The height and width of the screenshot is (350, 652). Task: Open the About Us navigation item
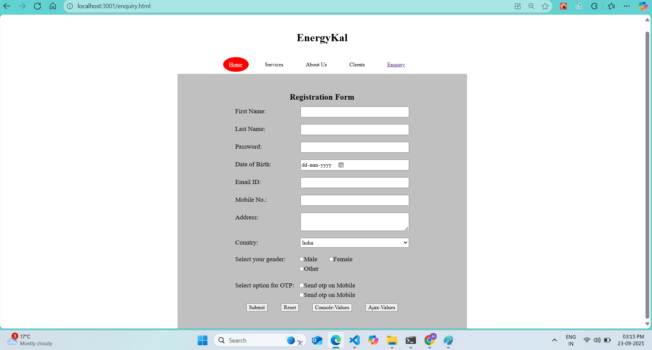click(316, 65)
